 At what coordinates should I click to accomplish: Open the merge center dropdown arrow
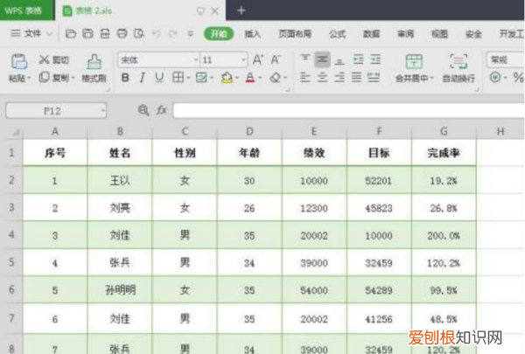432,79
